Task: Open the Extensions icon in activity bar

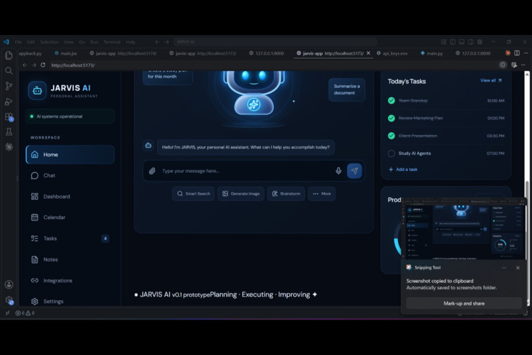Action: click(x=9, y=117)
